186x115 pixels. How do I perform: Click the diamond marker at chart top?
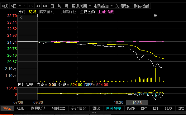[37, 16]
